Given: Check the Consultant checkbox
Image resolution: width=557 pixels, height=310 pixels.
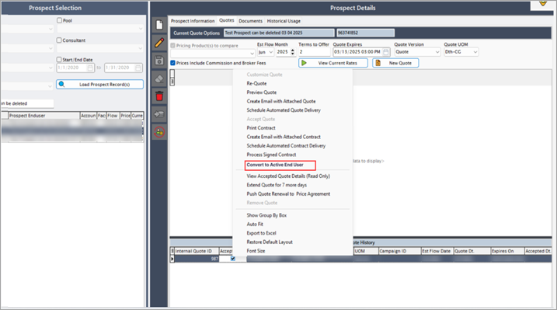Looking at the screenshot, I should click(x=59, y=40).
